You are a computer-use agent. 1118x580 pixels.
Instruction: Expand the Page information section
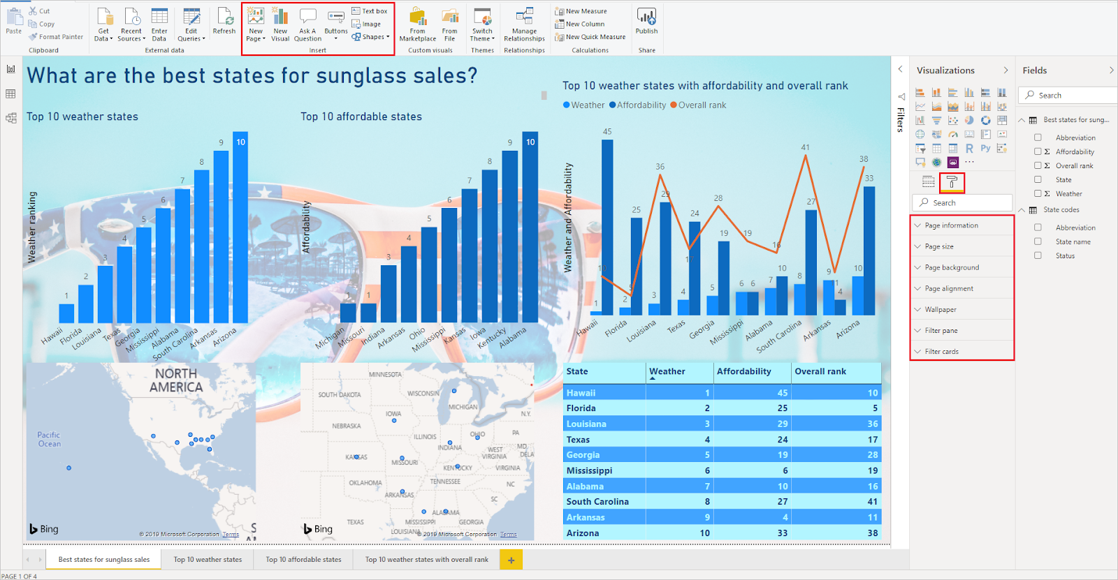(962, 225)
